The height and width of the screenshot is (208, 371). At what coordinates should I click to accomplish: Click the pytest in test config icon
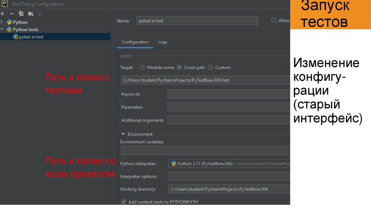pyautogui.click(x=16, y=37)
